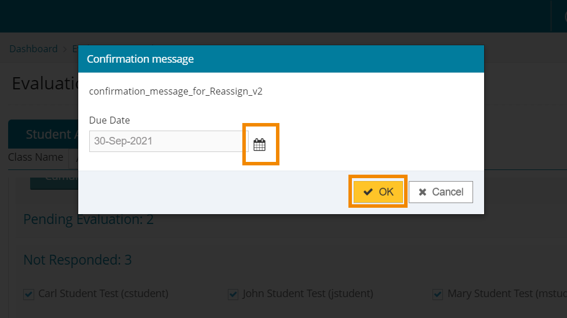Toggle John Student Test checkbox

(233, 294)
